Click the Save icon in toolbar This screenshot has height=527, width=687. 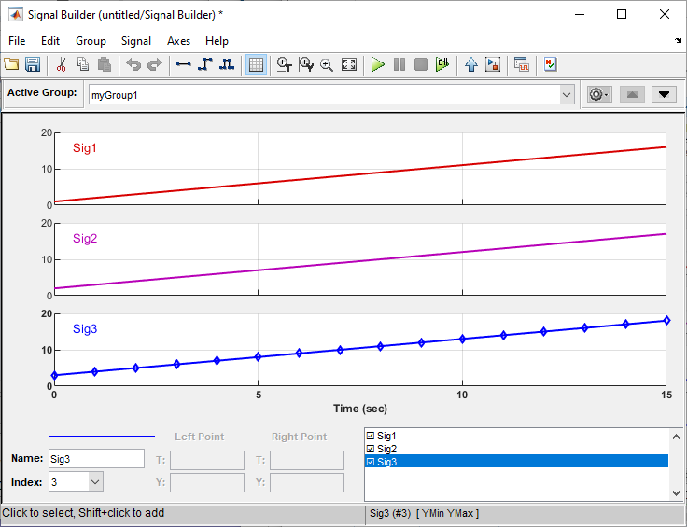33,65
